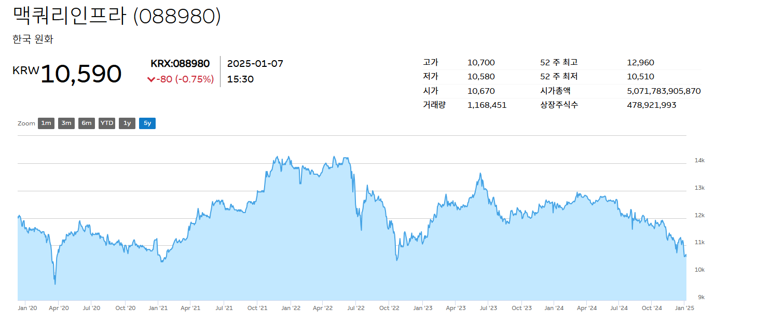Click the Apr '24 x-axis label

point(587,308)
